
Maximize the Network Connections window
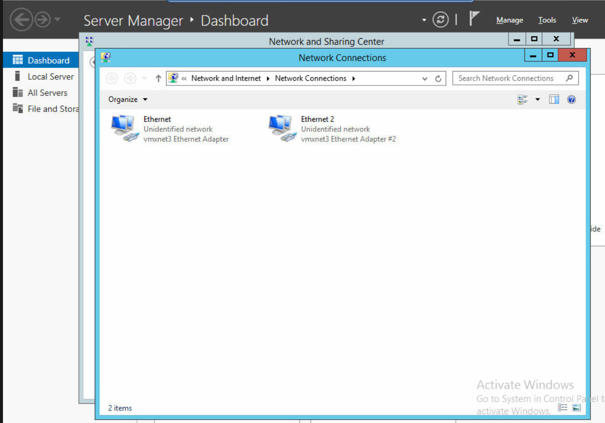[550, 55]
